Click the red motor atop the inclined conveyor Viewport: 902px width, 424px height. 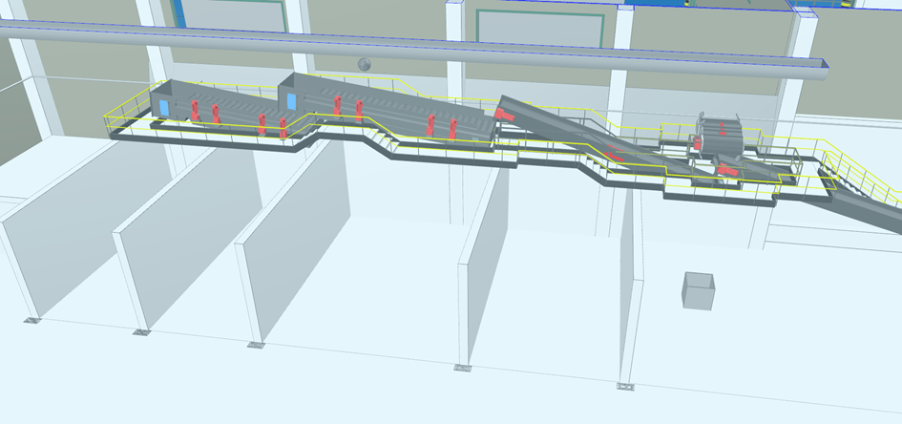click(505, 113)
